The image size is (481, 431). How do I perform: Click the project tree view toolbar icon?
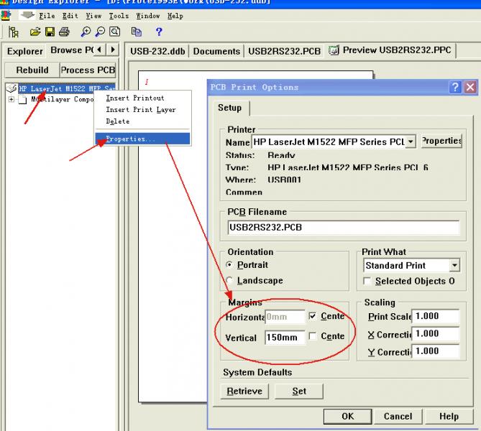point(13,32)
